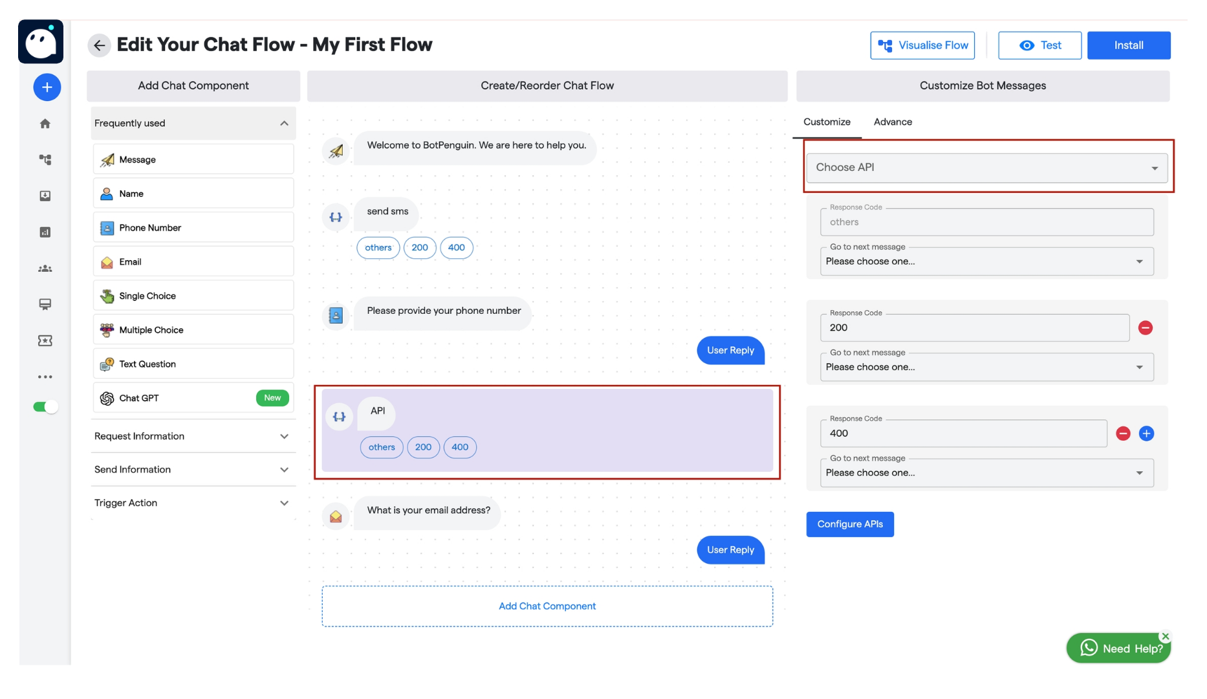This screenshot has width=1207, height=699.
Task: Expand the Request Information section
Action: pyautogui.click(x=192, y=436)
